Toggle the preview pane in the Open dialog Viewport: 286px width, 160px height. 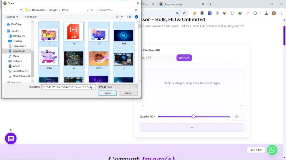point(129,17)
